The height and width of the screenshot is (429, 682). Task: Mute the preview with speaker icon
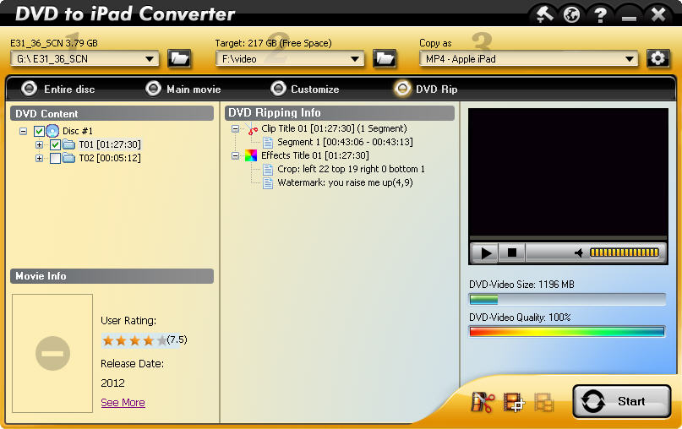[x=579, y=253]
